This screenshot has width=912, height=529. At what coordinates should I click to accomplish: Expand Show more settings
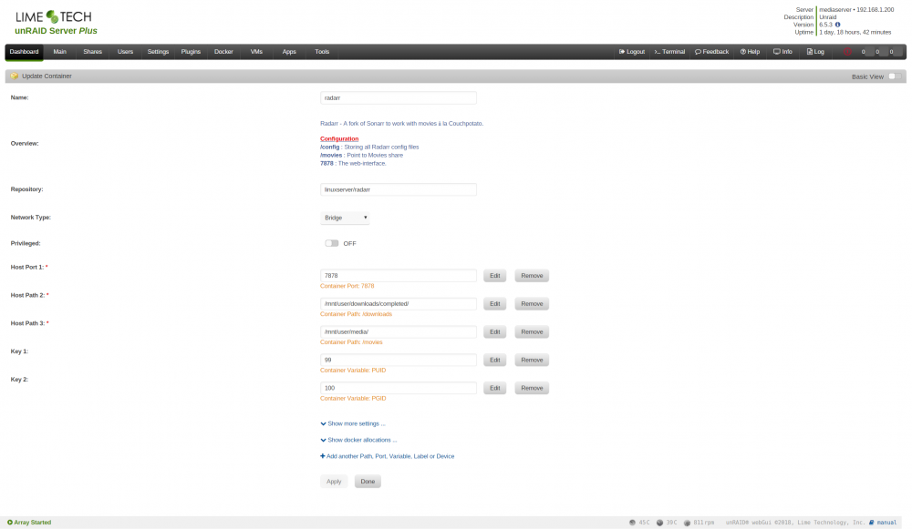pyautogui.click(x=353, y=424)
